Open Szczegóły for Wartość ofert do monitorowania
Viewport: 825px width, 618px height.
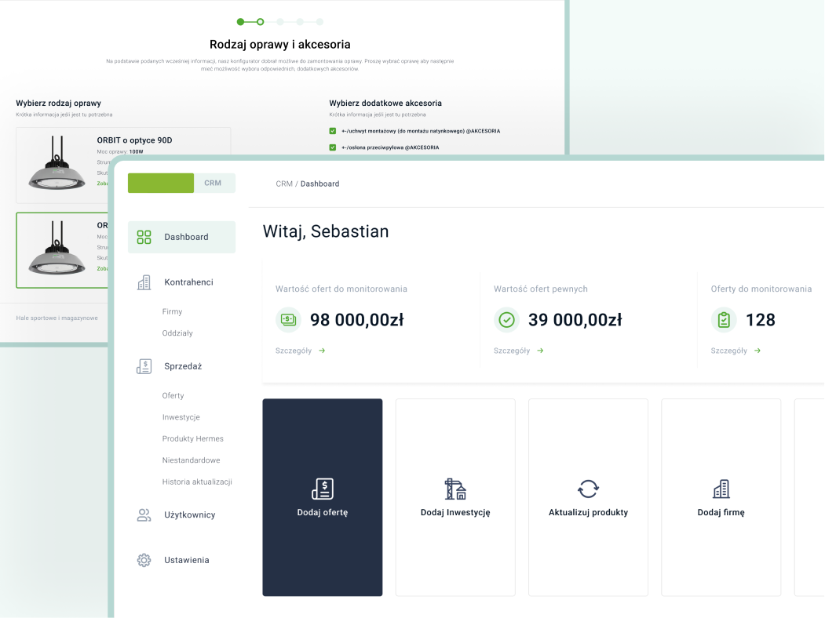(301, 351)
